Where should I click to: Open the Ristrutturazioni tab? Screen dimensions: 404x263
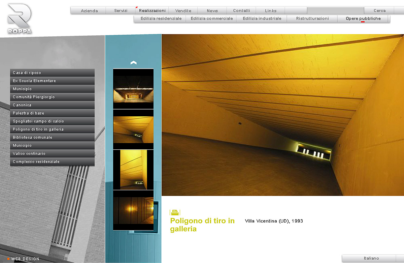coord(312,19)
